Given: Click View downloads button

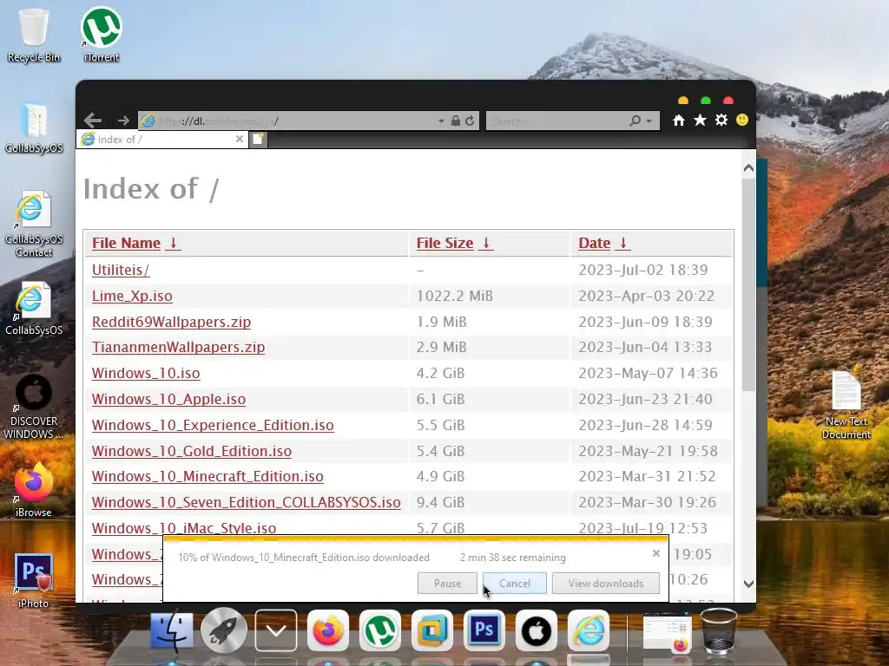Looking at the screenshot, I should pyautogui.click(x=605, y=584).
